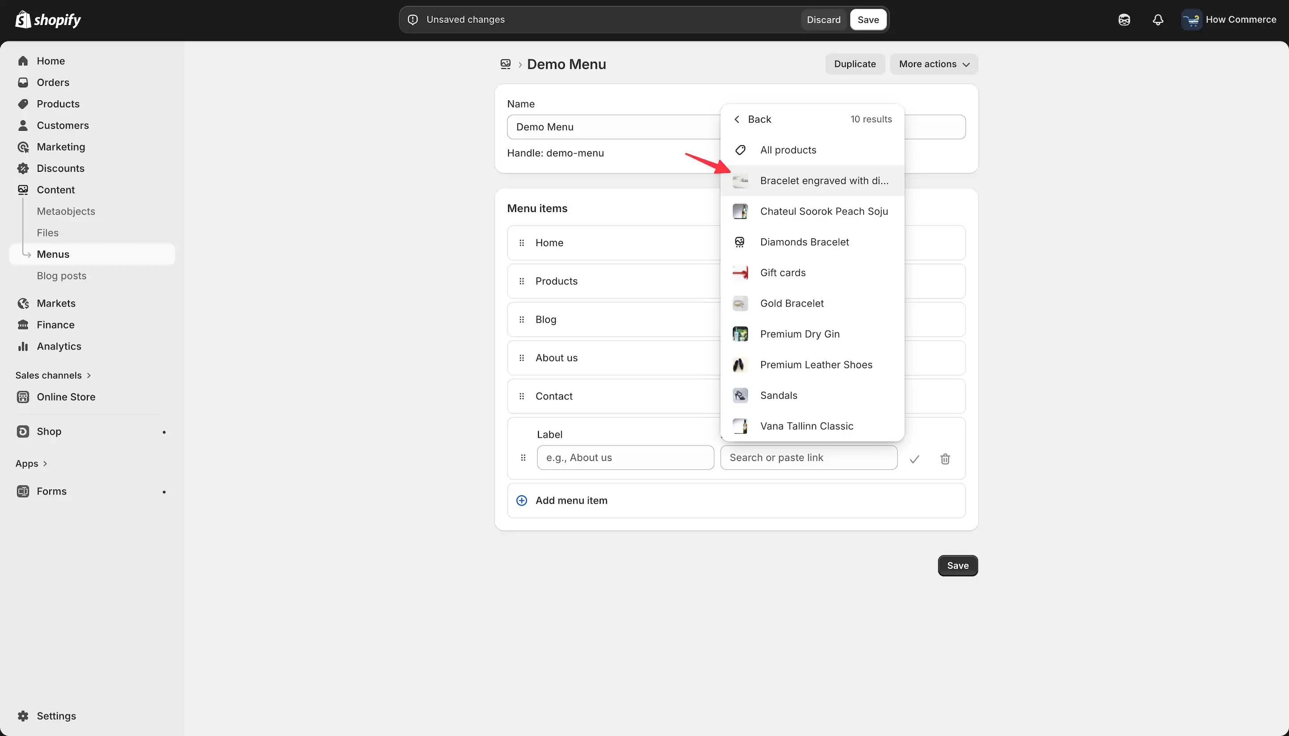
Task: Focus the Label text field
Action: coord(625,457)
